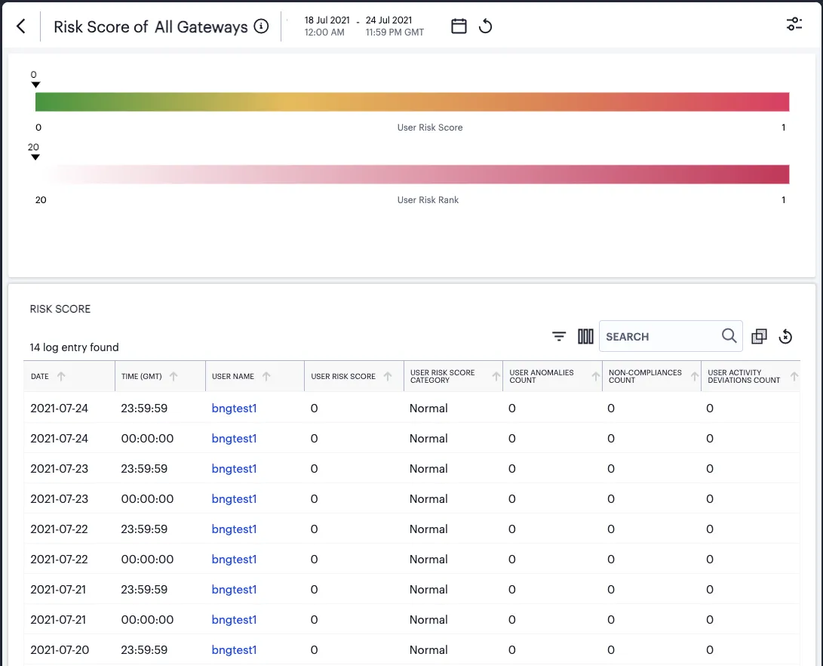The width and height of the screenshot is (823, 666).
Task: Click the search magnifier icon
Action: (x=729, y=335)
